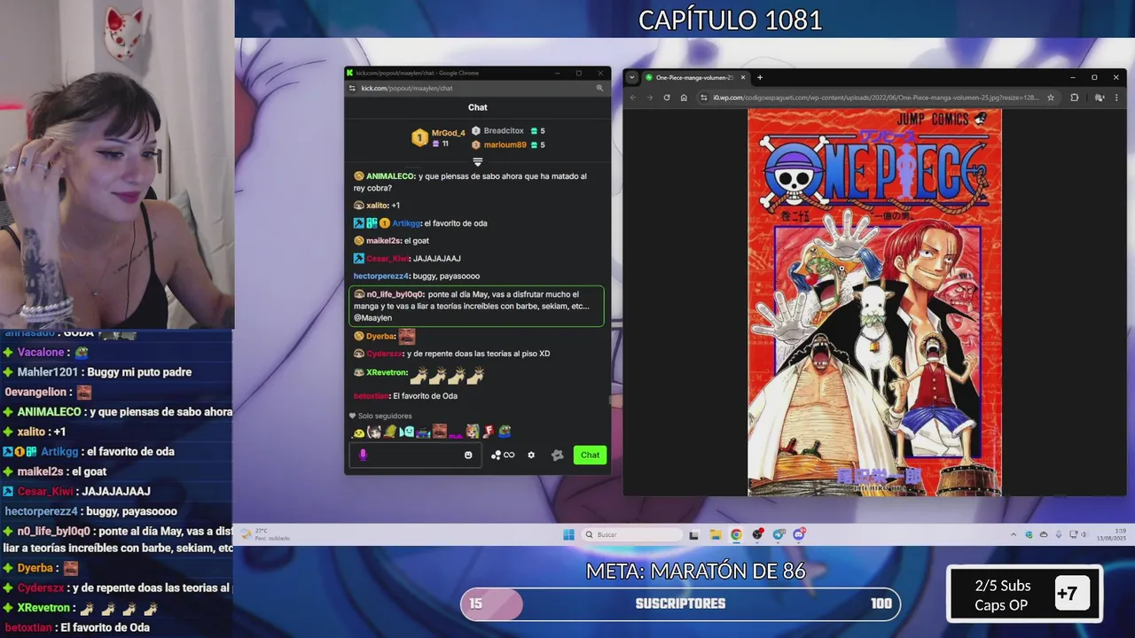Click the Suscriptores goal progress bar
The height and width of the screenshot is (638, 1135).
point(680,603)
